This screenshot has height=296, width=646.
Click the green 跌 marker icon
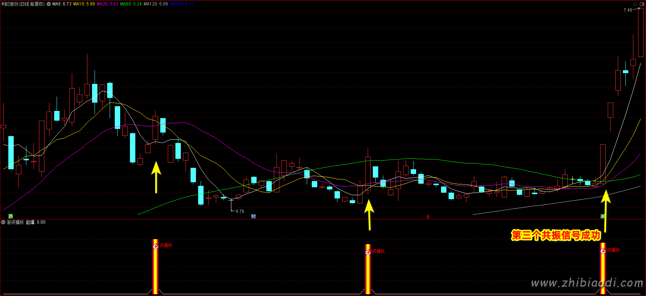pos(11,216)
